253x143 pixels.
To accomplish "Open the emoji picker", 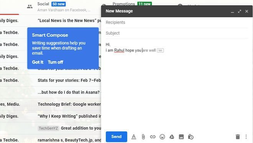I will pos(162,137).
